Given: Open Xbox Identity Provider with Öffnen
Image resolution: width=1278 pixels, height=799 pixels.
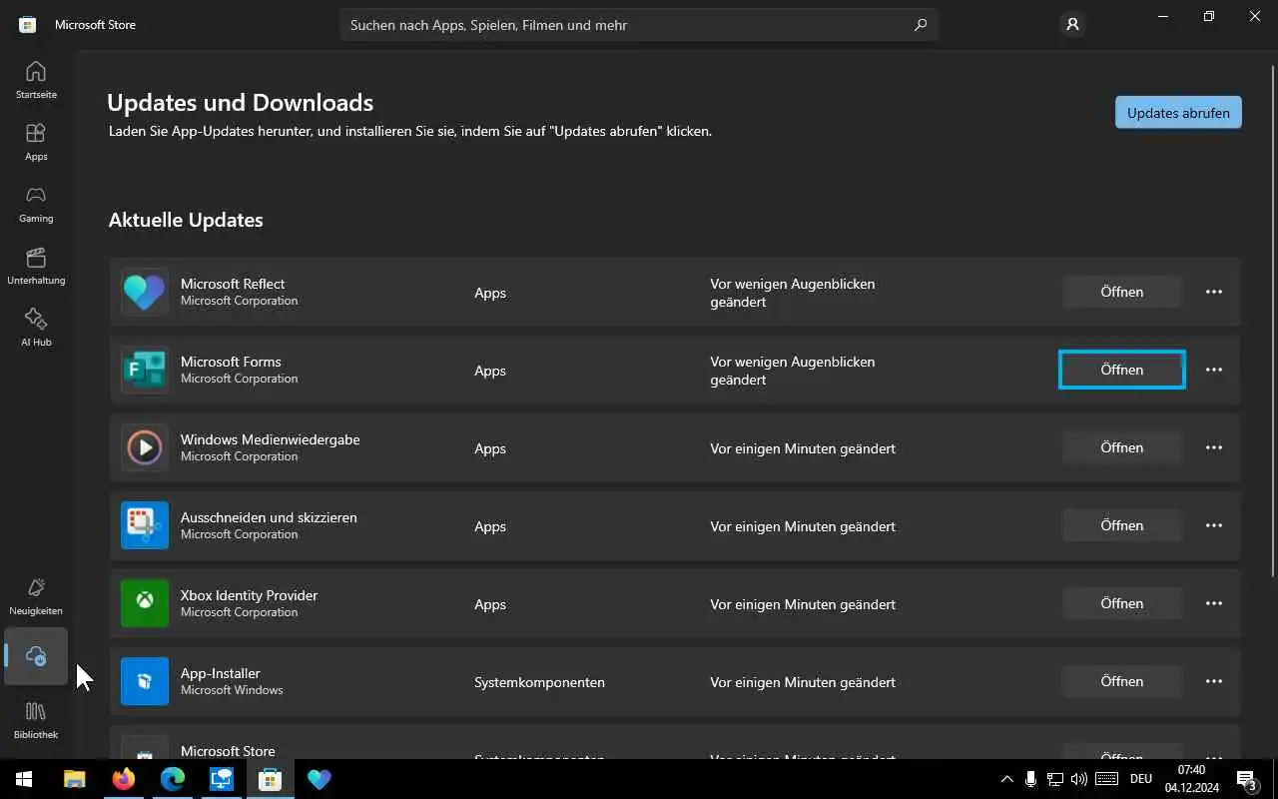Looking at the screenshot, I should click(1122, 603).
